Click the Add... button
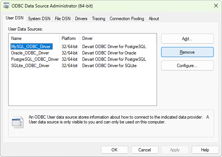 click(x=187, y=38)
